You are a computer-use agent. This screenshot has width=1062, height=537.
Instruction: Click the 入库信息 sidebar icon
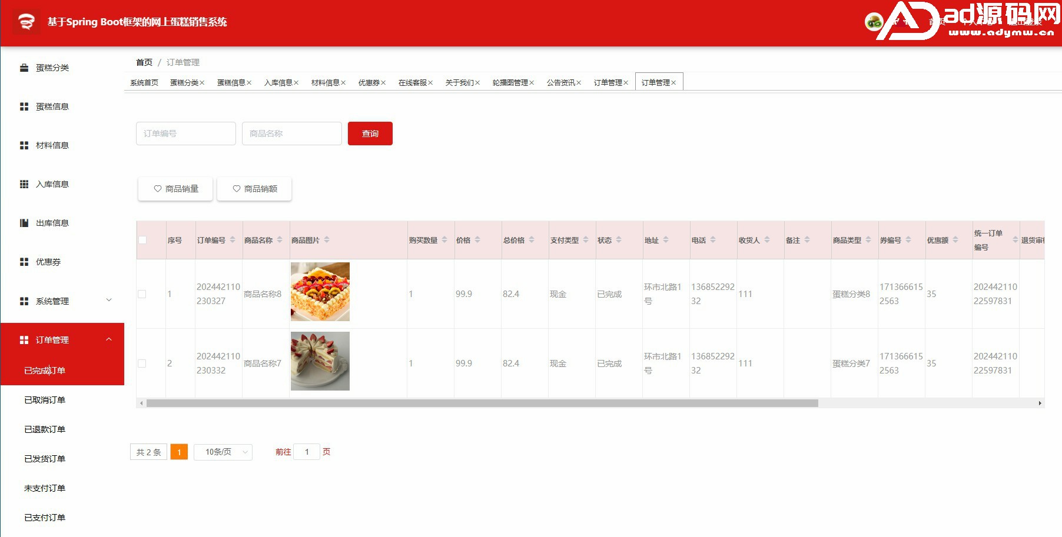(24, 184)
